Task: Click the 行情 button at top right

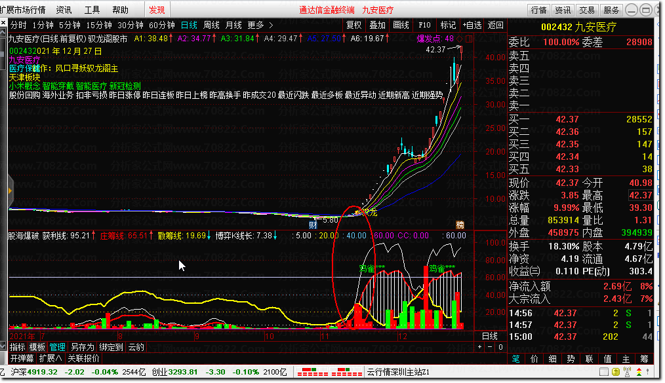Action: 539,10
